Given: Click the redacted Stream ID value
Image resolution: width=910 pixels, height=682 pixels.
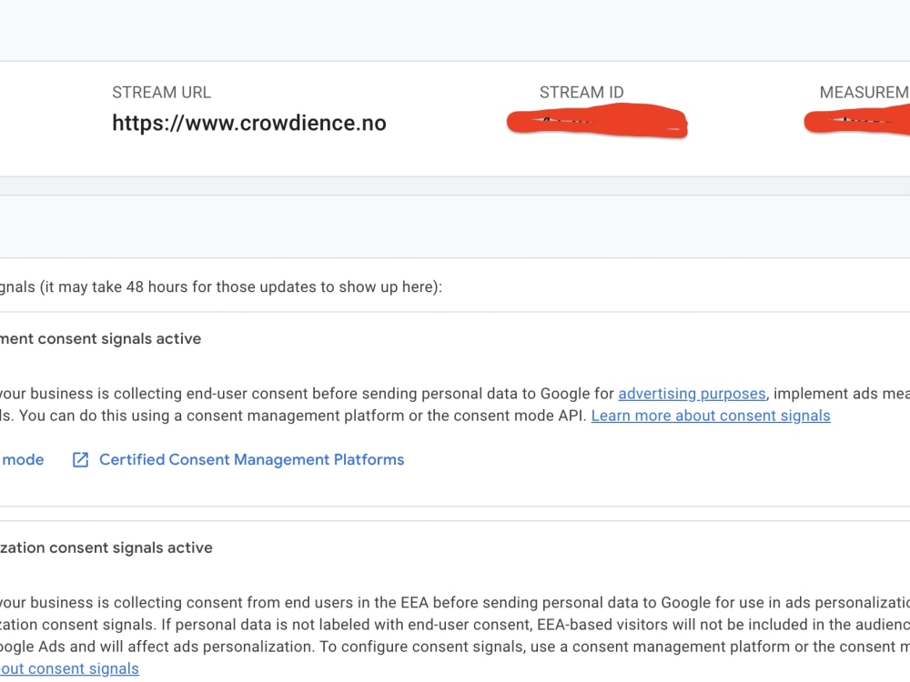Looking at the screenshot, I should pyautogui.click(x=596, y=121).
